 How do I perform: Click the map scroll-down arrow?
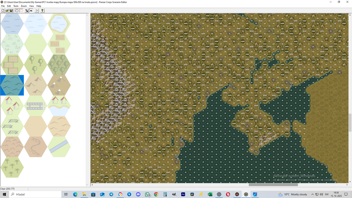[350, 182]
